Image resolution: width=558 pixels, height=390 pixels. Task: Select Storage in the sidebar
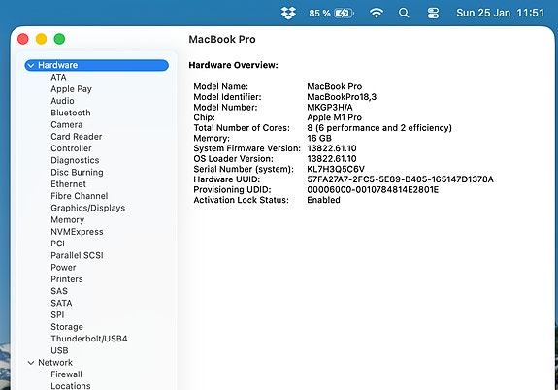click(x=67, y=327)
